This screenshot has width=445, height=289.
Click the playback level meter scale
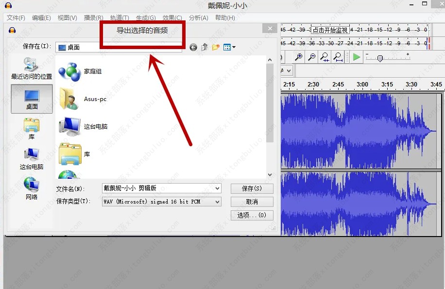[x=354, y=43]
